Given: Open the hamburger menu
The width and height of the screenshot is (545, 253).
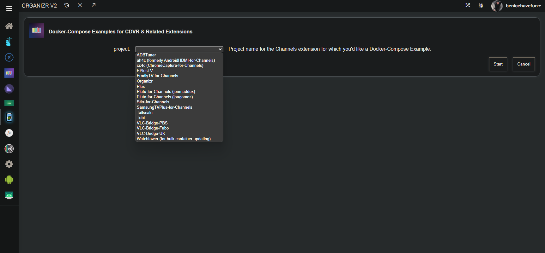Looking at the screenshot, I should tap(9, 9).
